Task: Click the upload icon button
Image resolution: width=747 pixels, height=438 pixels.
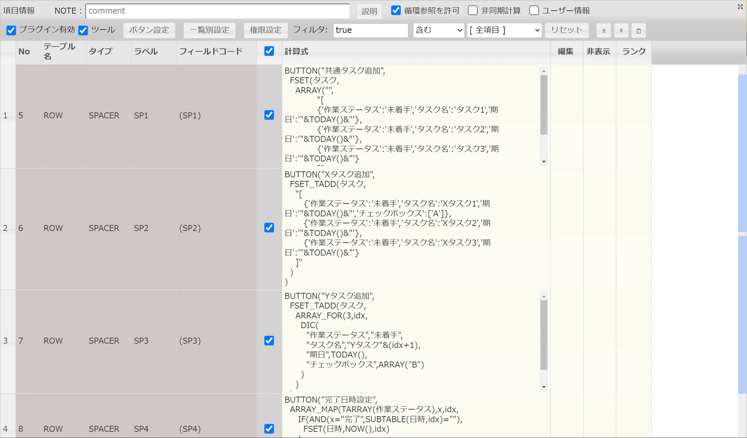Action: pyautogui.click(x=621, y=30)
